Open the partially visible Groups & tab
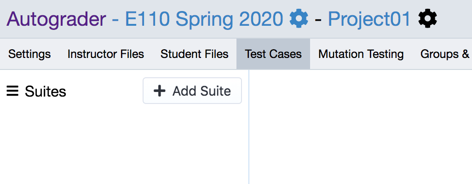 (445, 54)
